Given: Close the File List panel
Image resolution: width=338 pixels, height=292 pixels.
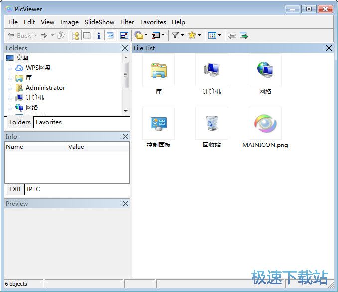Looking at the screenshot, I should (x=329, y=48).
